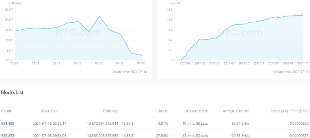Click the Block Time column header
This screenshot has width=310, height=138.
[x=49, y=111]
